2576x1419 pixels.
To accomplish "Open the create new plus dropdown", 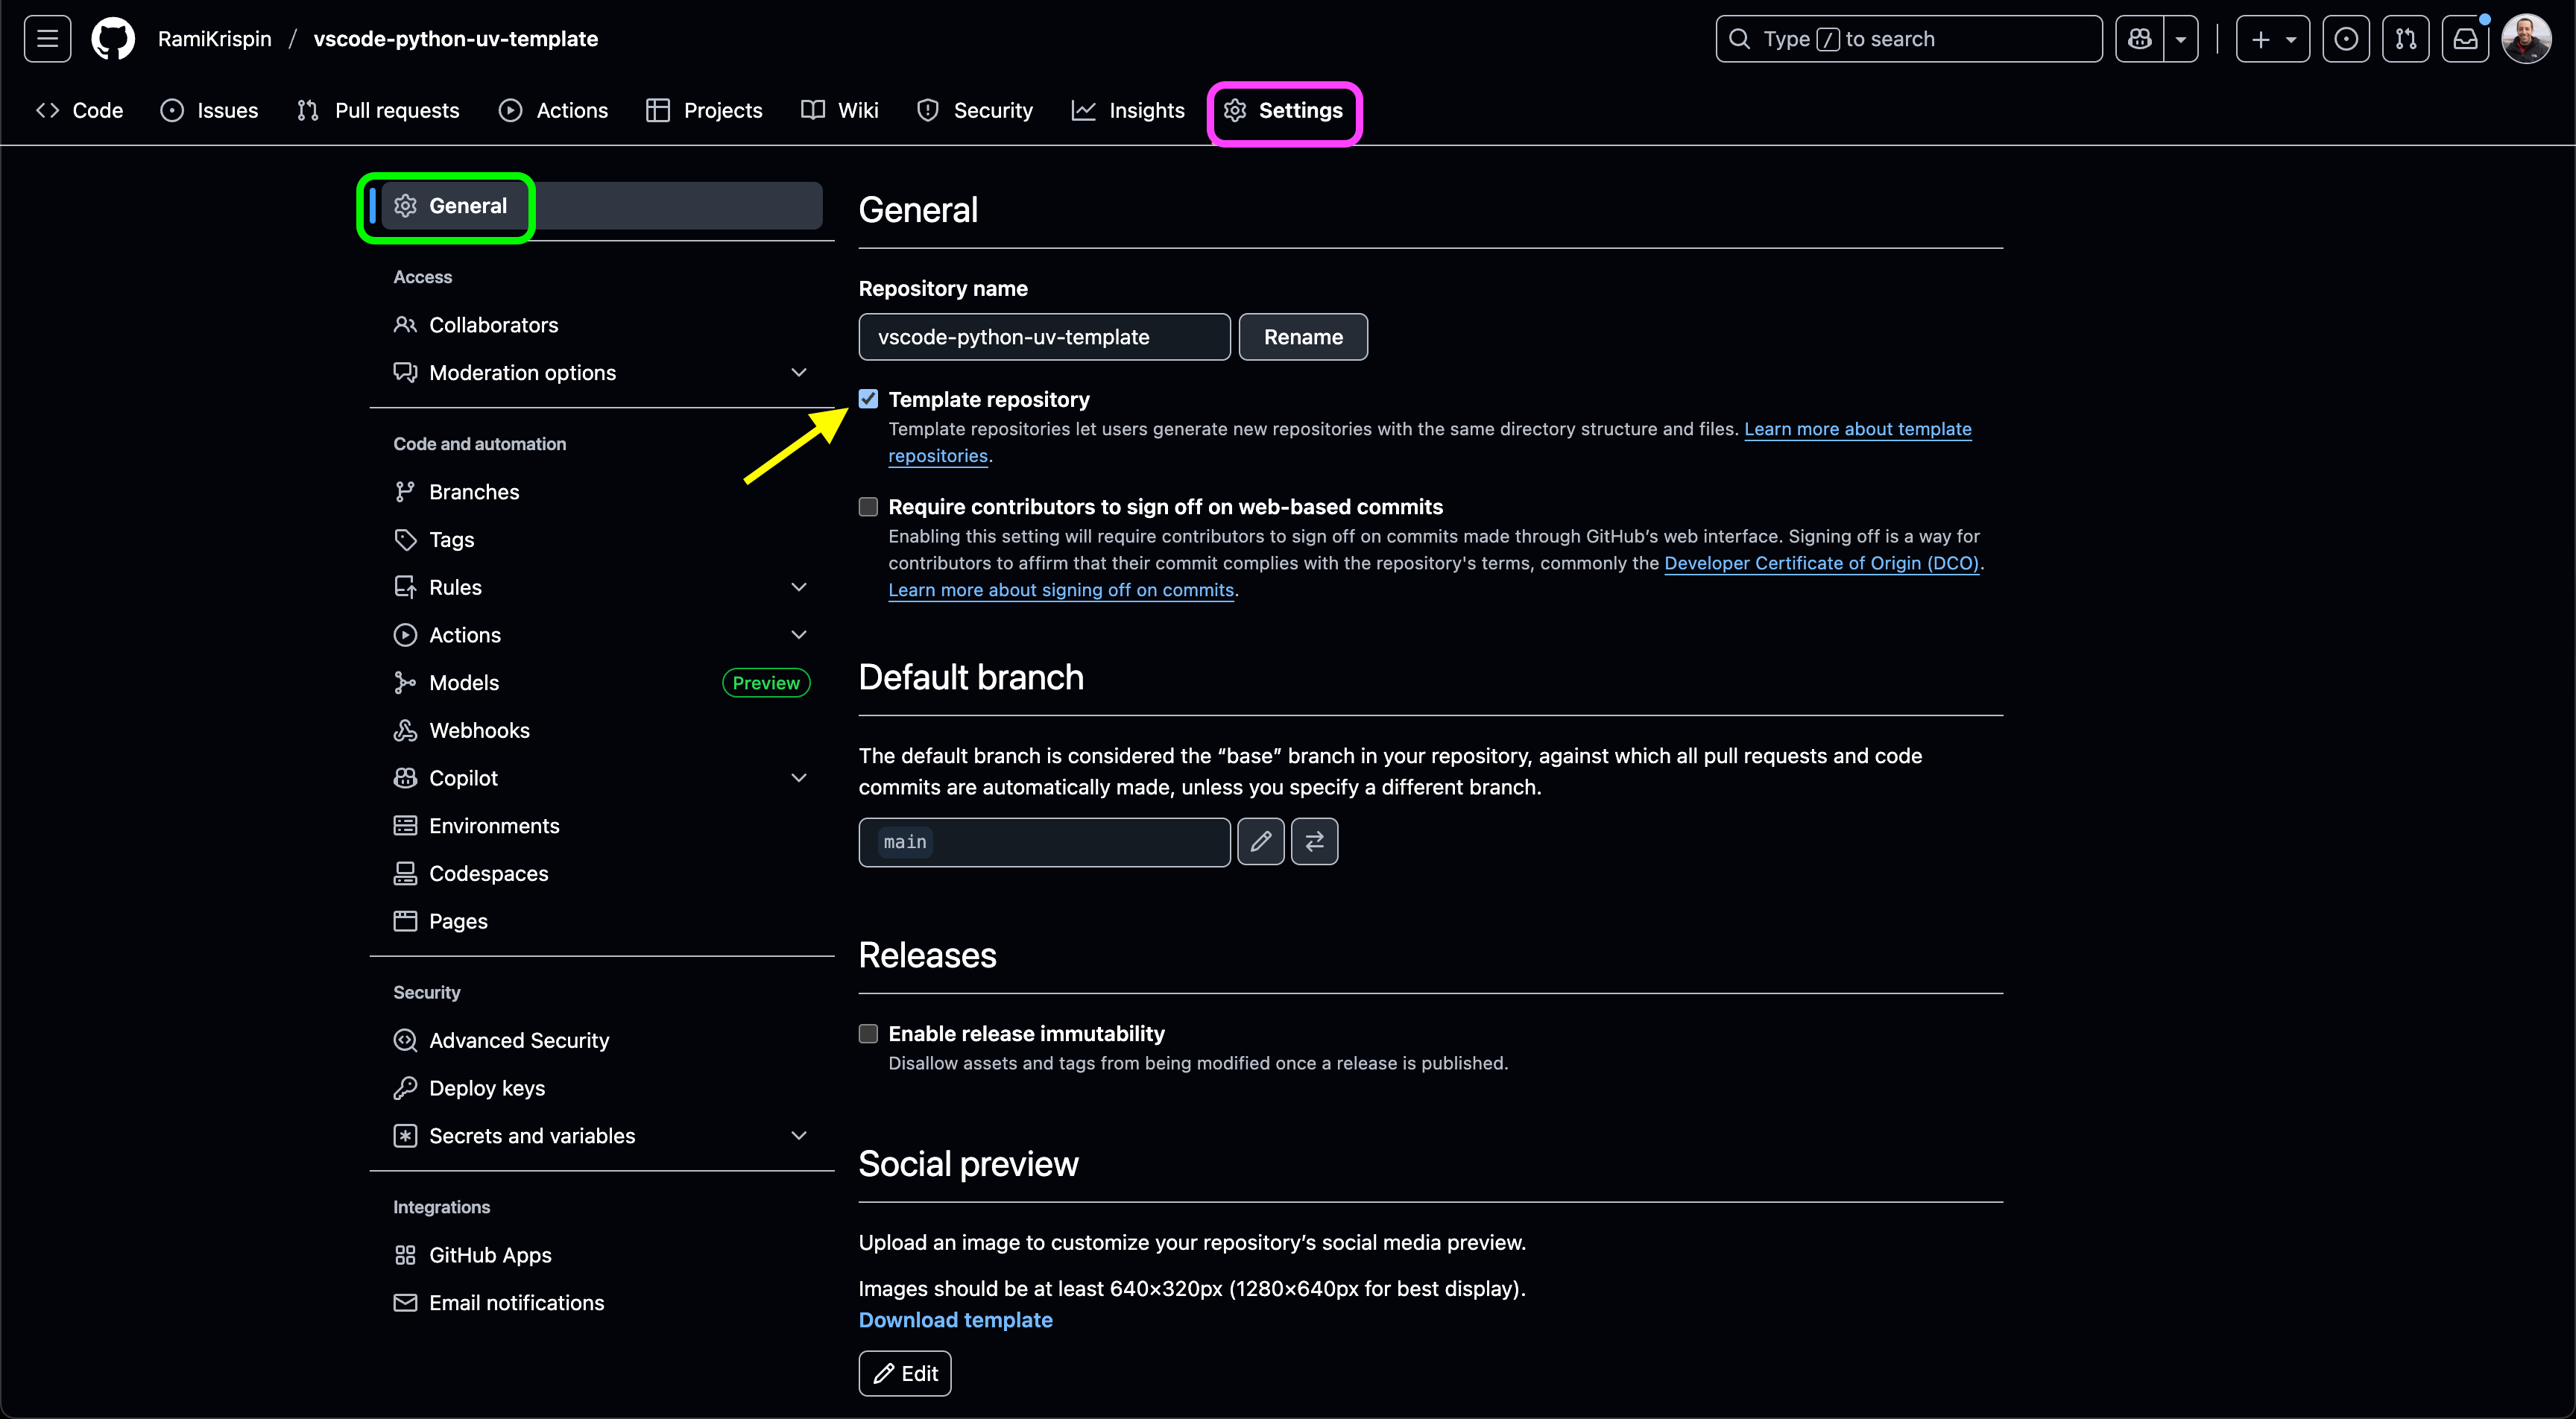I will pos(2272,39).
